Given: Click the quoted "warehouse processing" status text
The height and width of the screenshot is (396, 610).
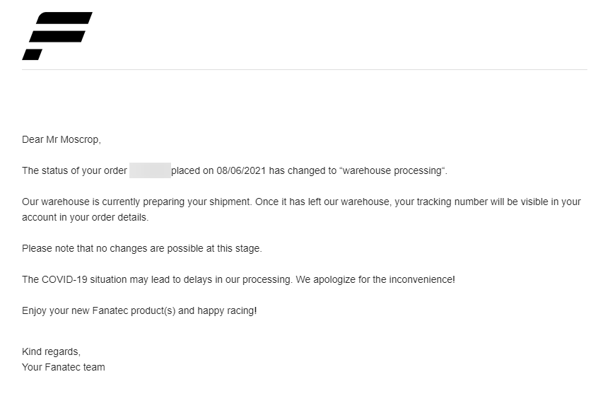Looking at the screenshot, I should (x=393, y=170).
